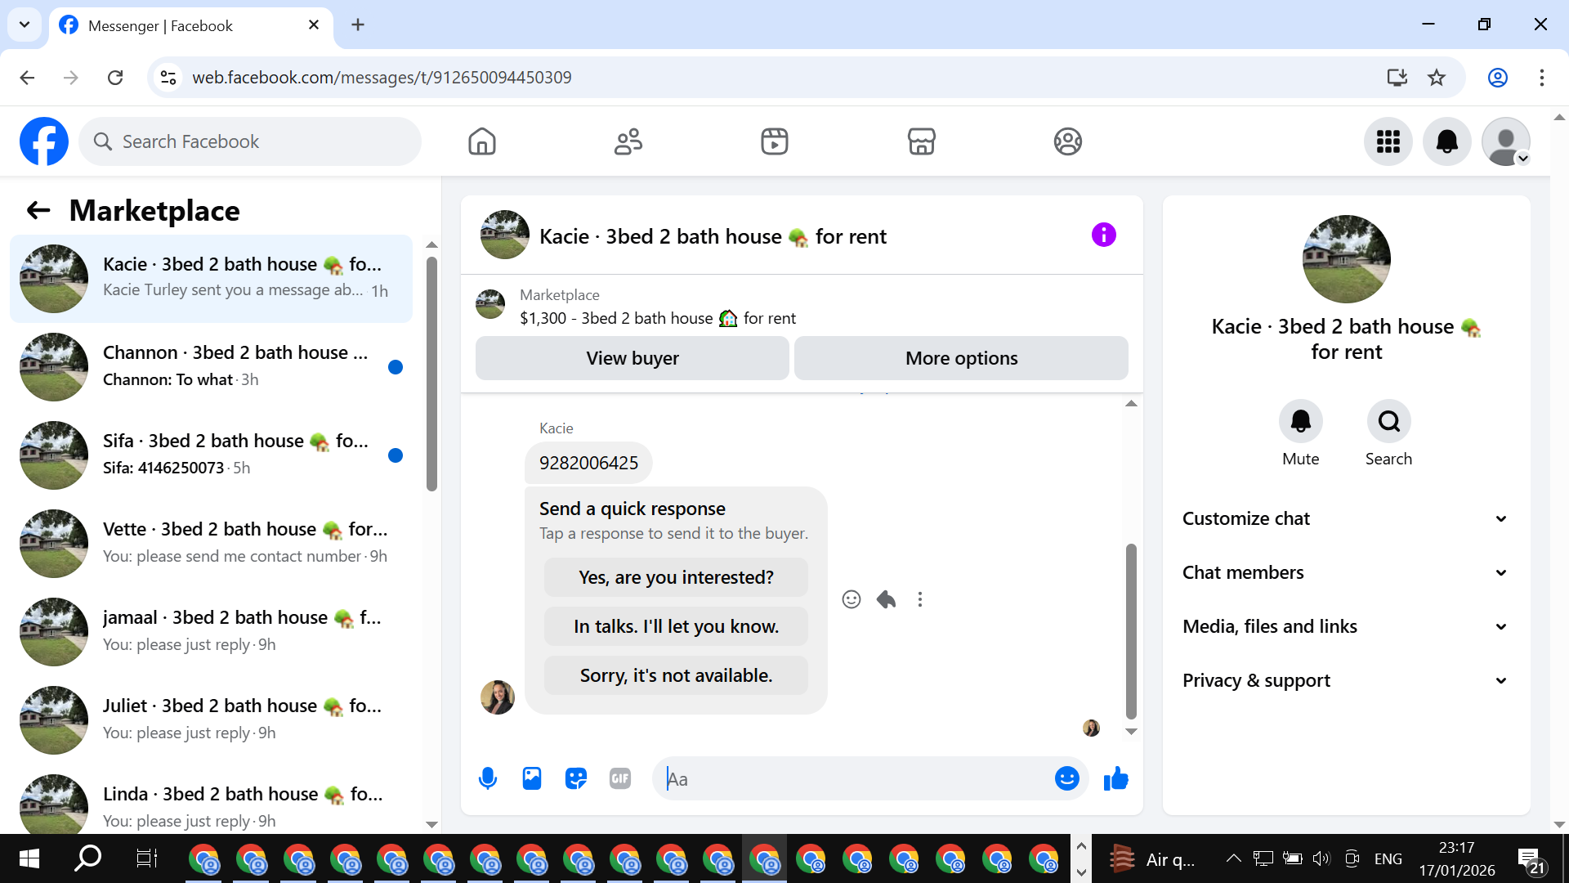The height and width of the screenshot is (883, 1569).
Task: React to message with emoji icon
Action: click(x=852, y=599)
